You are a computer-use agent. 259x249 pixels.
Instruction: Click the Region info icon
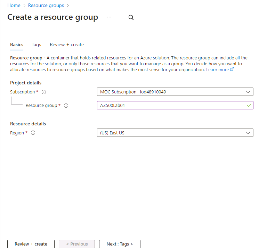coord(33,133)
